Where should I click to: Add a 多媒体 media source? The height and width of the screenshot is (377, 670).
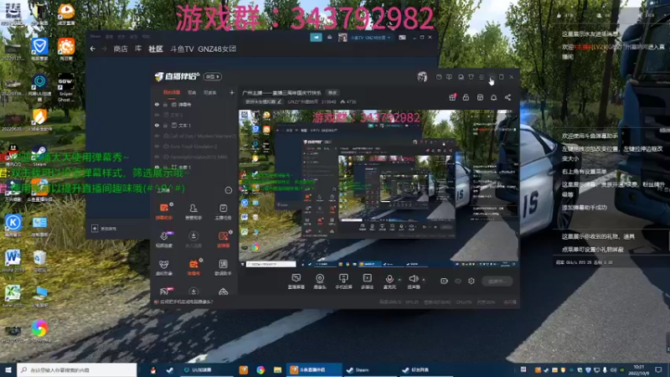point(367,281)
